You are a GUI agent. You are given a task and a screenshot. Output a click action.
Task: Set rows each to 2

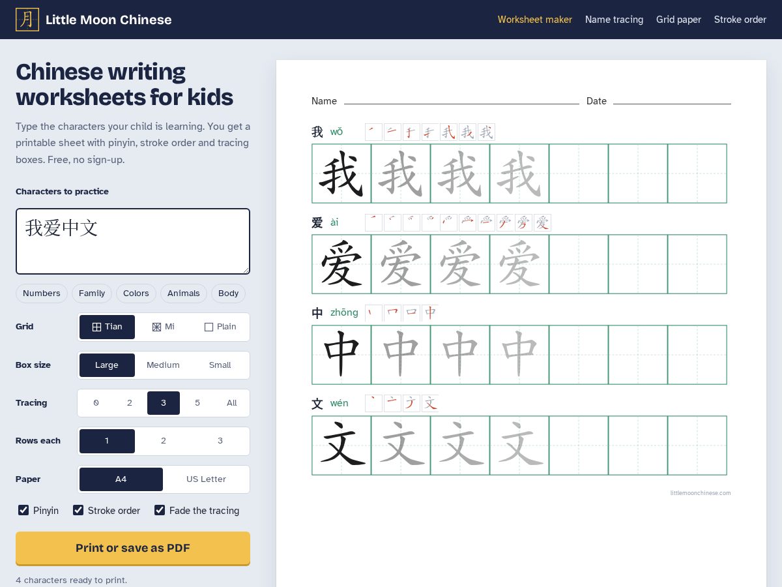164,441
